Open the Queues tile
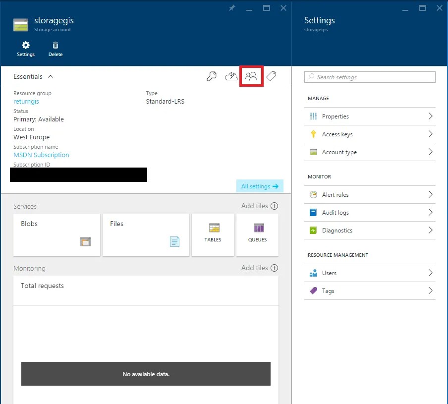 point(257,234)
